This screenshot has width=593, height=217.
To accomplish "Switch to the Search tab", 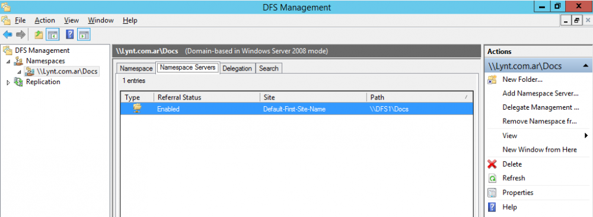I will click(269, 68).
